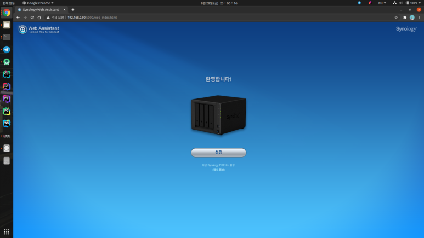This screenshot has height=238, width=424.
Task: Click the 설정 setup button
Action: (218, 153)
